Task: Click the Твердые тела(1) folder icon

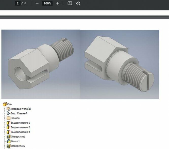Action: 8,109
